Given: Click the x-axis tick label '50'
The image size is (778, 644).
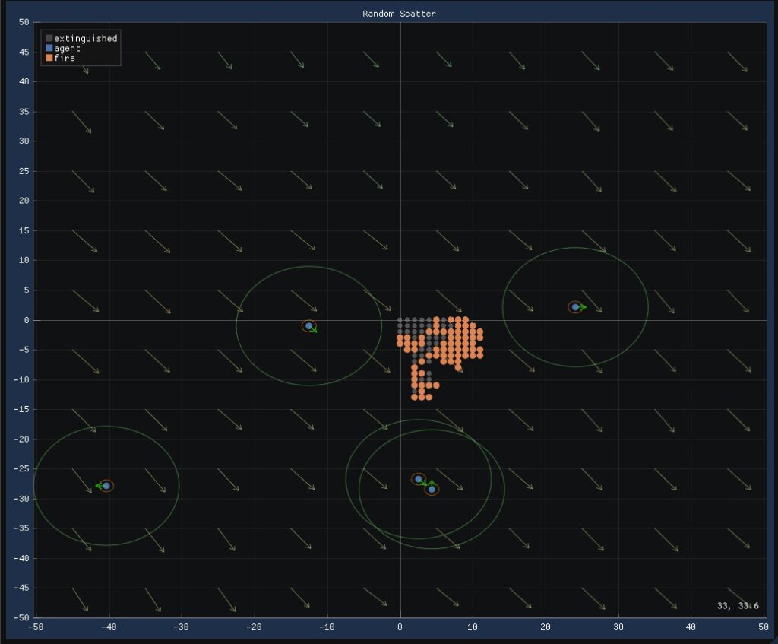Looking at the screenshot, I should [x=763, y=627].
